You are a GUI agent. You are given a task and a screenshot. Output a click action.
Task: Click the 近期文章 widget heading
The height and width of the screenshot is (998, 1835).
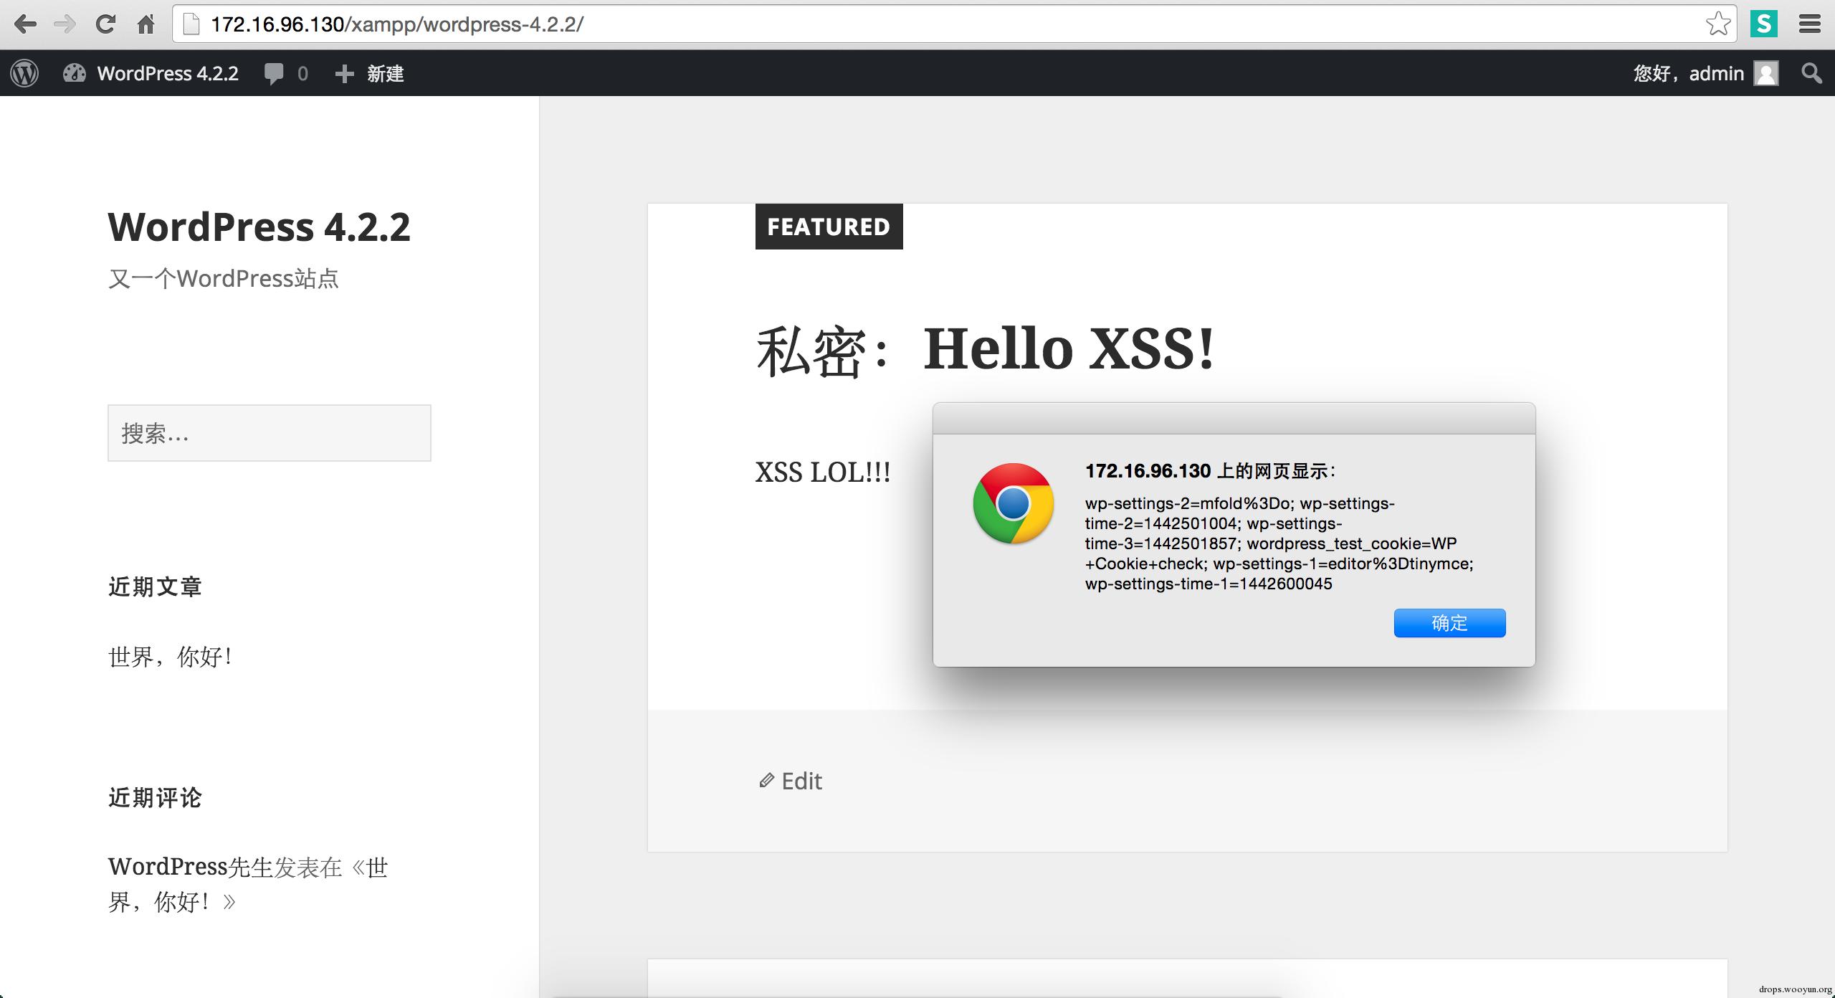pyautogui.click(x=155, y=587)
